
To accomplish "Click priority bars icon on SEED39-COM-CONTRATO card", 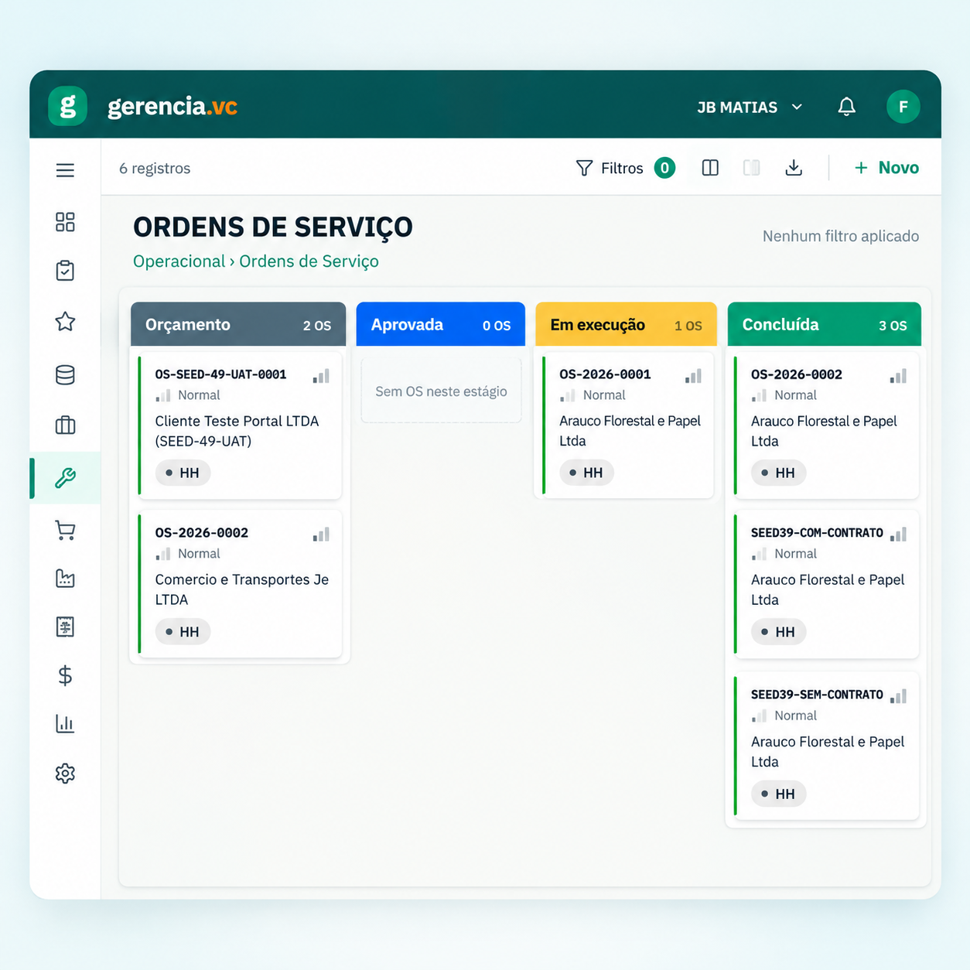I will coord(898,535).
